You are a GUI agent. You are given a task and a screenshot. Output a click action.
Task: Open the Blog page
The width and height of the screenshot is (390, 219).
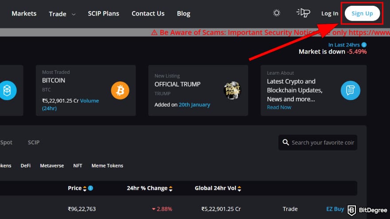pos(183,14)
